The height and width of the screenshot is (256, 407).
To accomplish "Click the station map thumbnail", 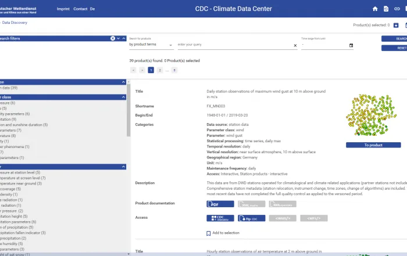I will click(372, 116).
